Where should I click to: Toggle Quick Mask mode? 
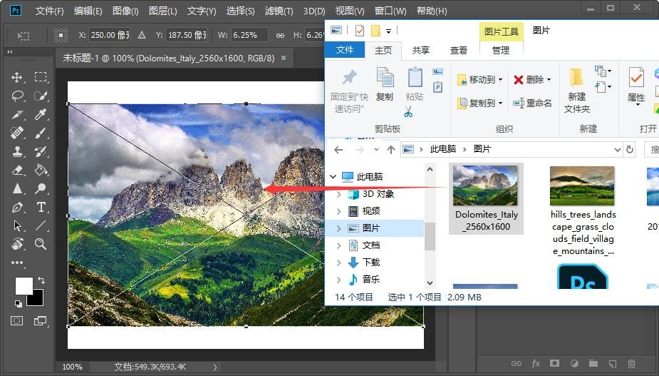click(17, 321)
